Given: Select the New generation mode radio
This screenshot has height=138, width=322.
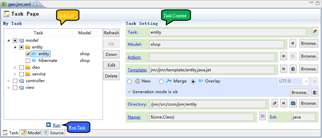Looking at the screenshot, I should coord(130,82).
